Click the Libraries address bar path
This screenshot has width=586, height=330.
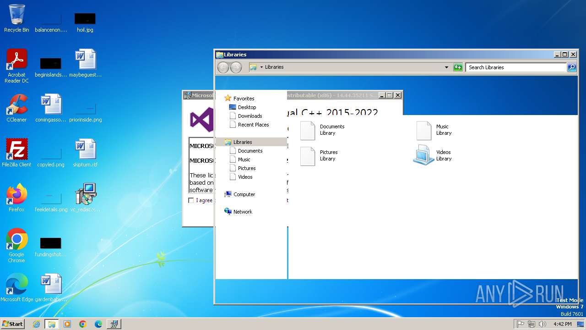(274, 67)
